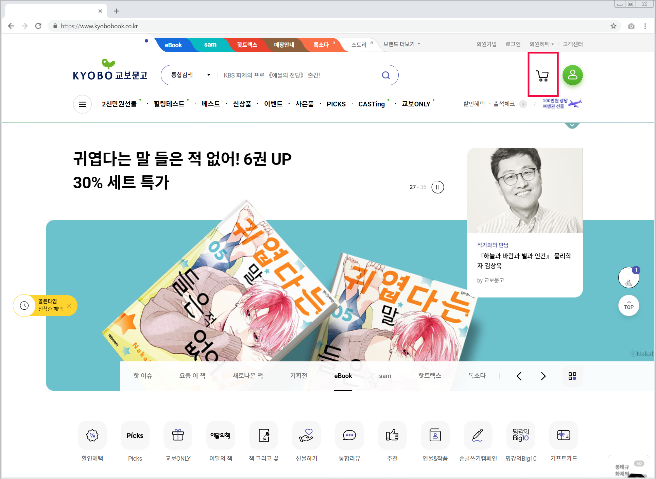Click the 이달의 책 icon

[x=221, y=435]
